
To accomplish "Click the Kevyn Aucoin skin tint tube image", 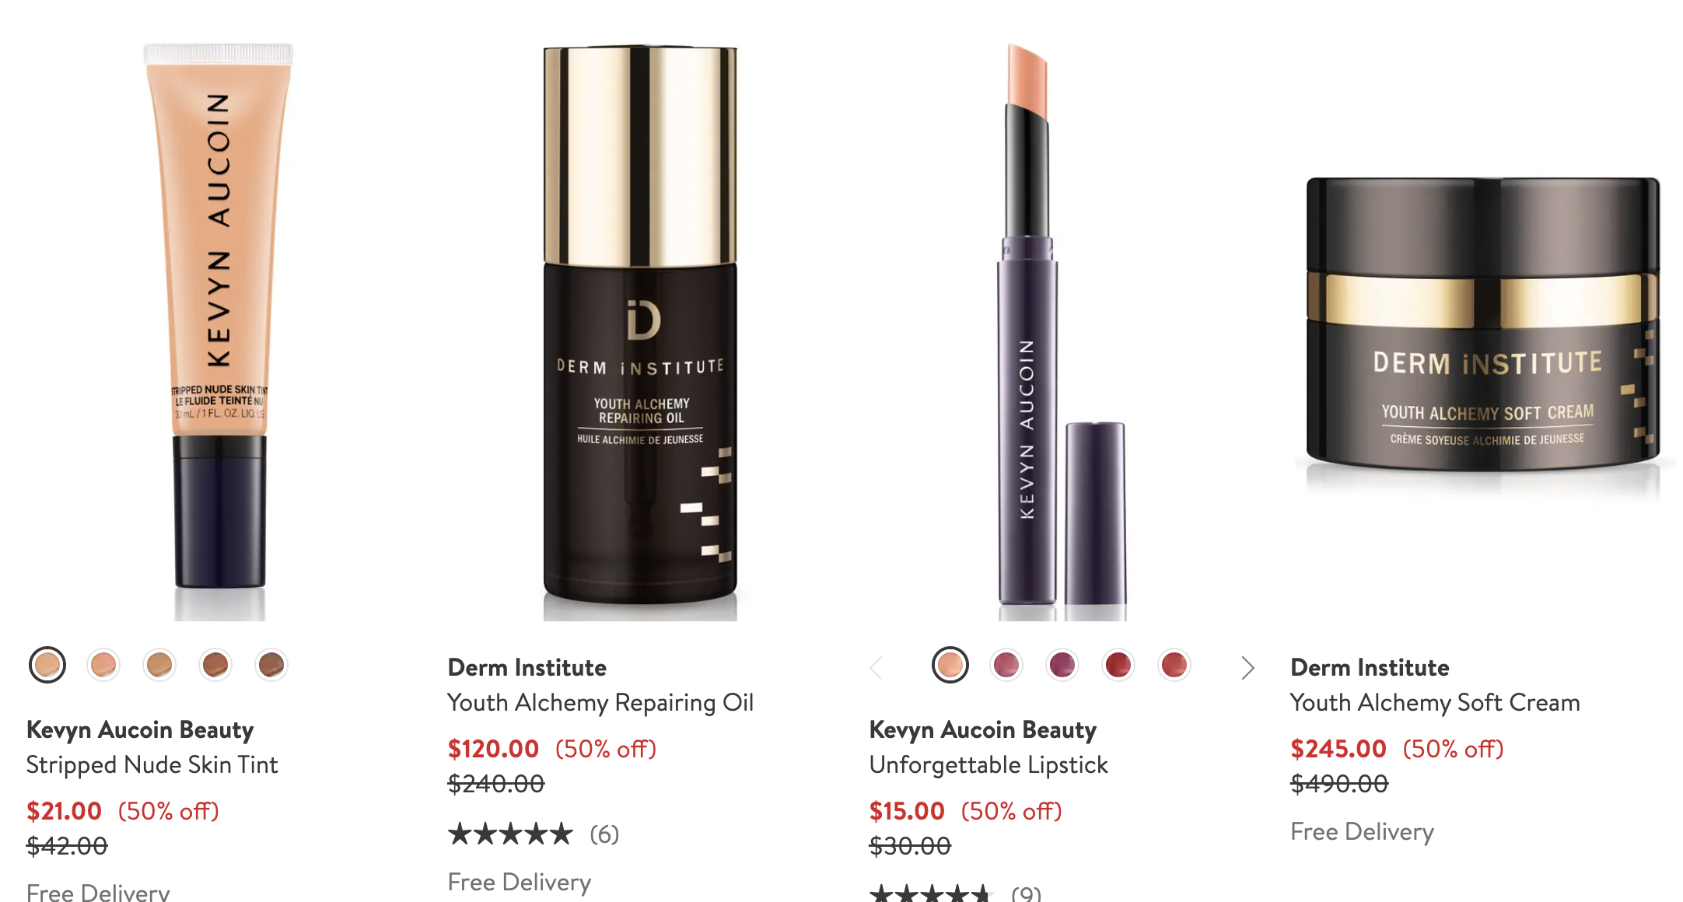I will point(219,329).
